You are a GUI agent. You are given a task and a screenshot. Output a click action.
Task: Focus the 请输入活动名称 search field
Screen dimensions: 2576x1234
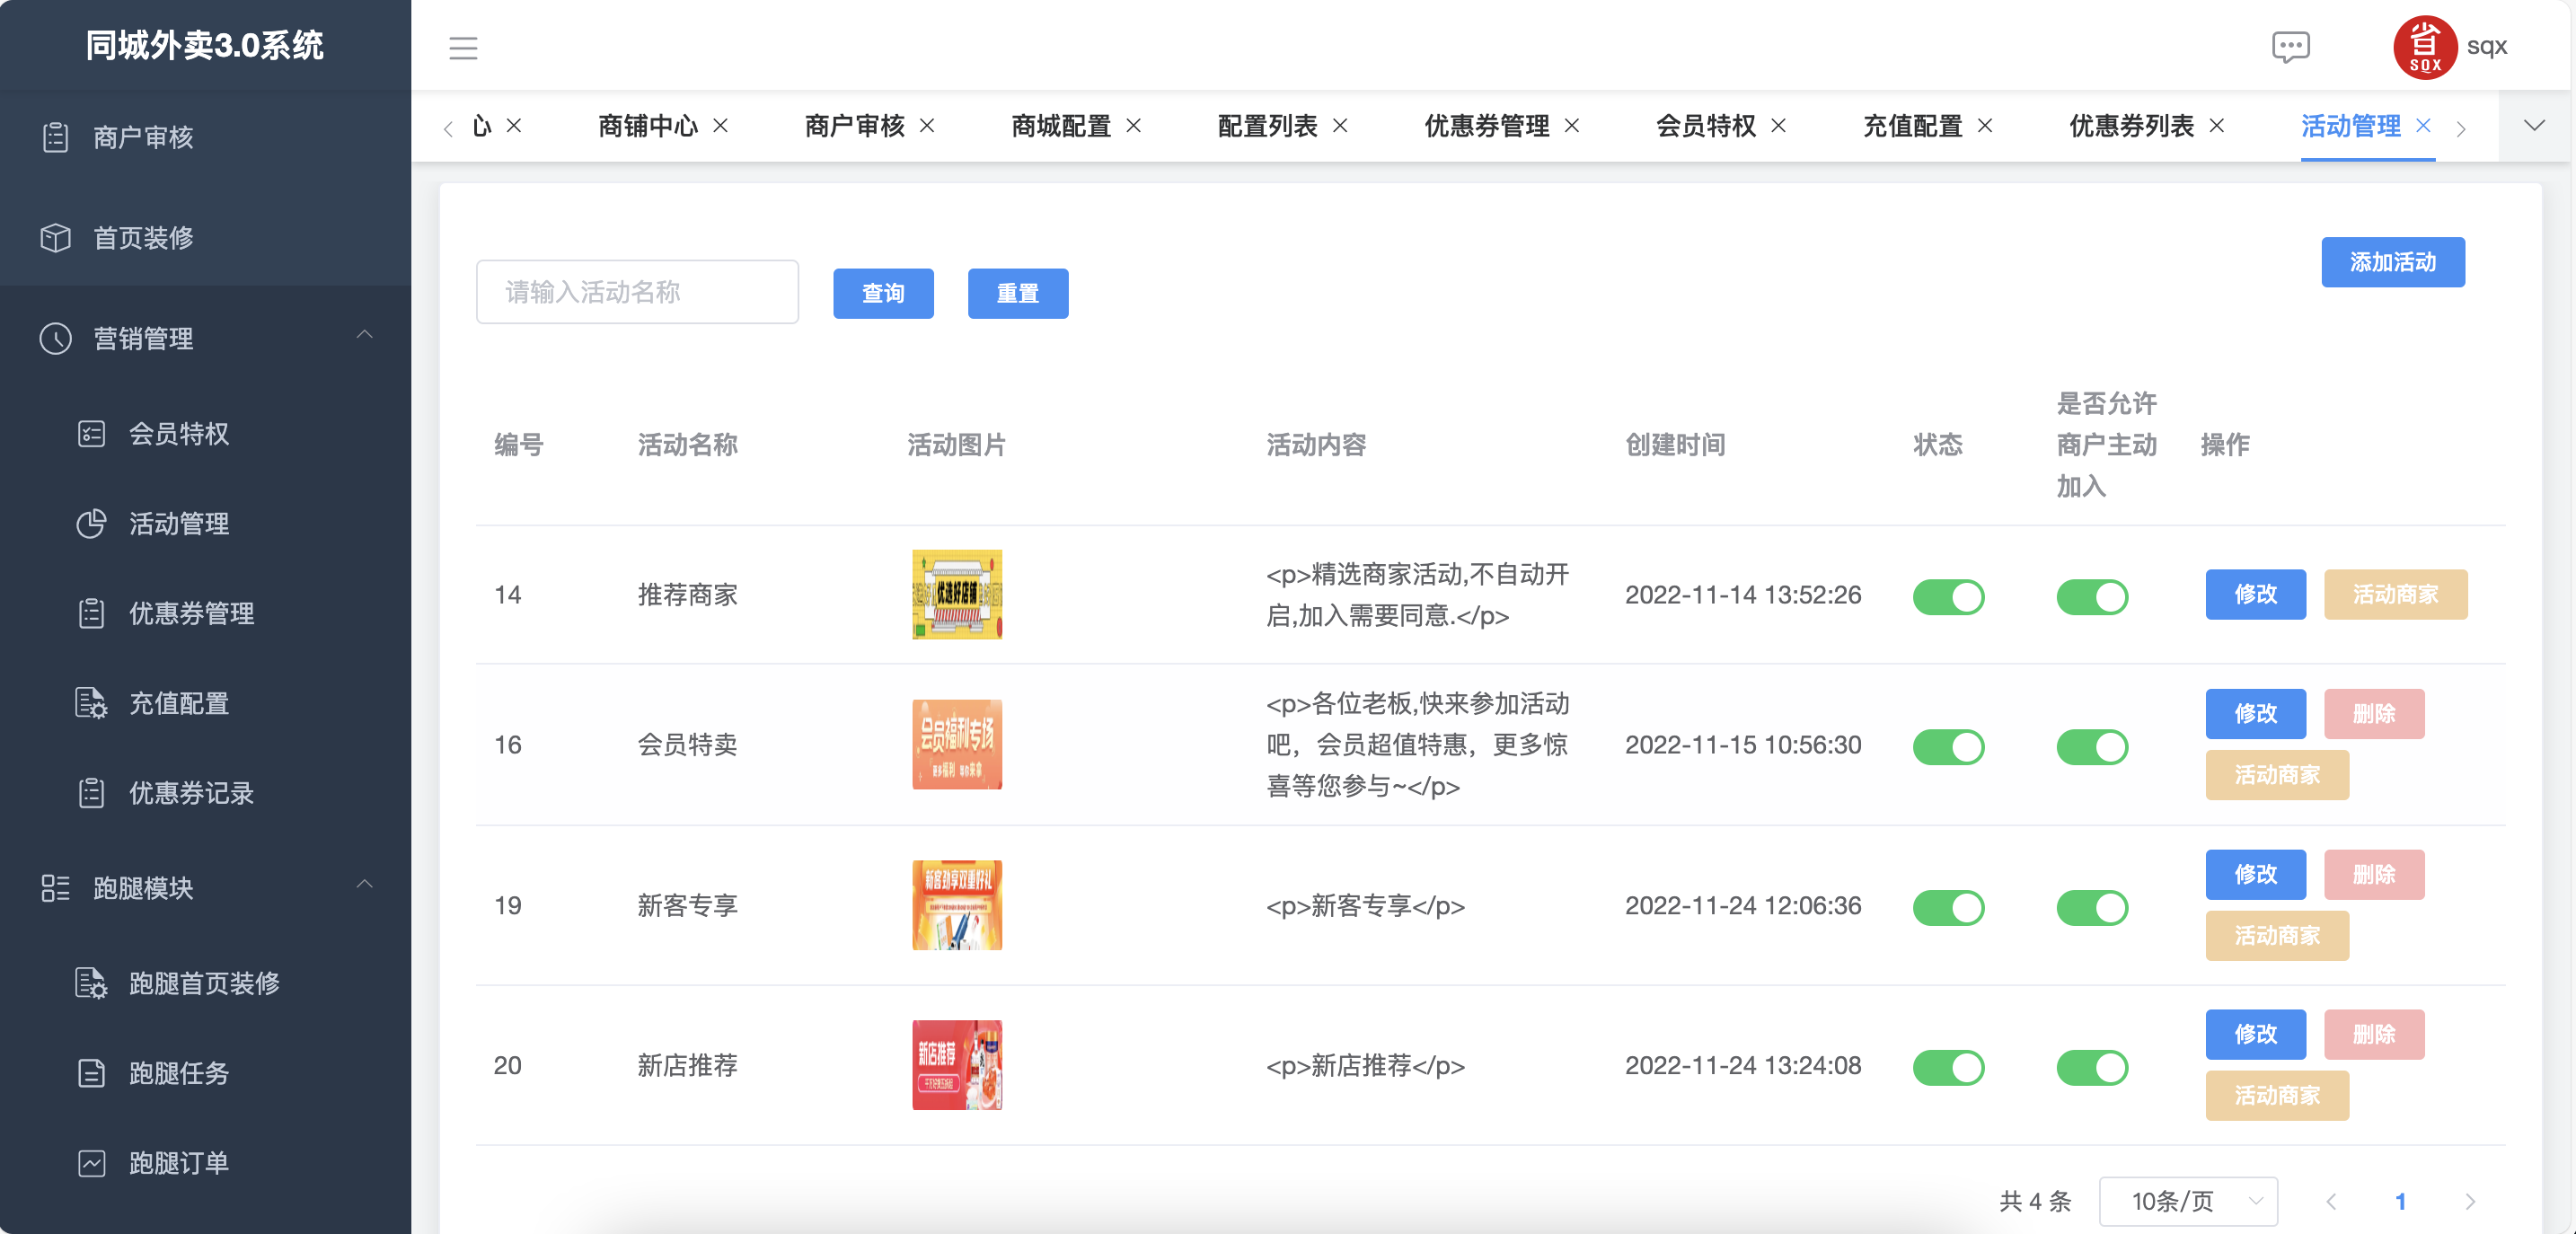[637, 292]
